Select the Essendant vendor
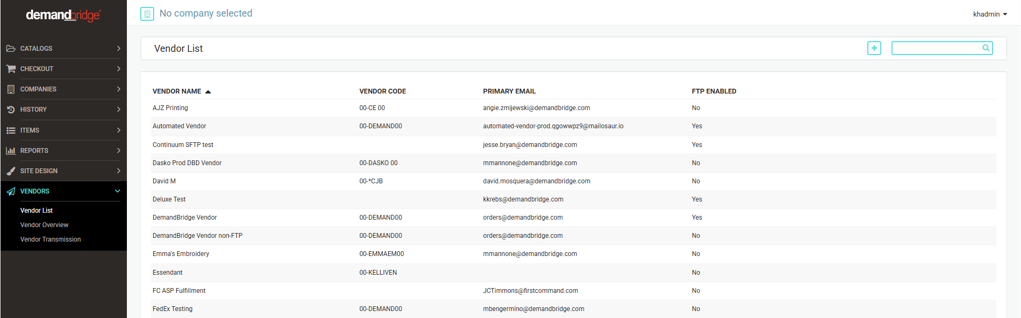1021x318 pixels. pyautogui.click(x=573, y=273)
